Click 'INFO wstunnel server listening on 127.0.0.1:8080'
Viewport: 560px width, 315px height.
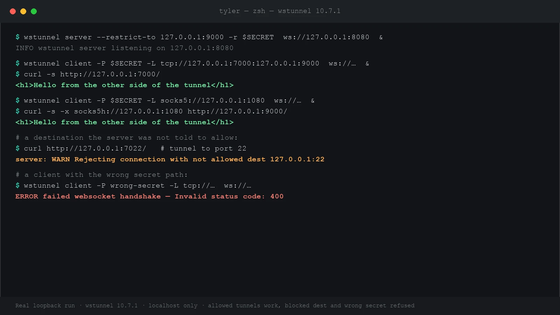pyautogui.click(x=124, y=48)
